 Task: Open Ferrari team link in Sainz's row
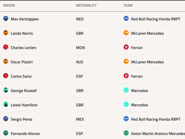pyautogui.click(x=137, y=76)
